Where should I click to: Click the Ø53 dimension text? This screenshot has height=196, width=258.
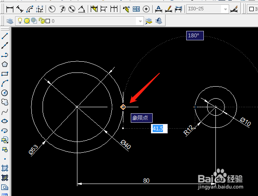pos(33,150)
